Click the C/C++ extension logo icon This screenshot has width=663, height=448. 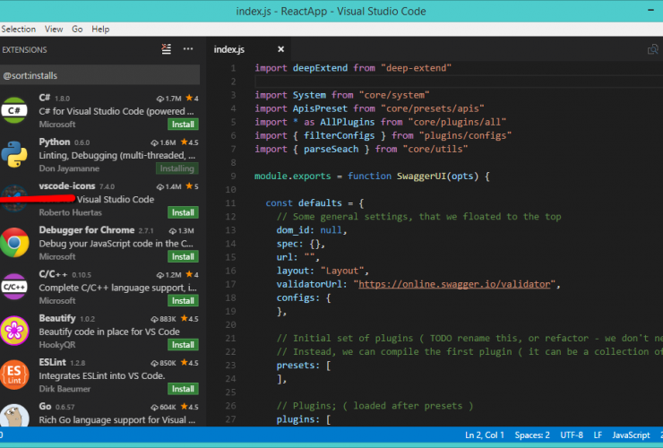(x=14, y=287)
